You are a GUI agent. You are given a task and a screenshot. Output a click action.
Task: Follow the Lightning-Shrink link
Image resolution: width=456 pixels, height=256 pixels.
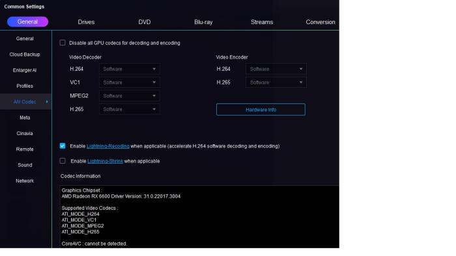(x=106, y=161)
